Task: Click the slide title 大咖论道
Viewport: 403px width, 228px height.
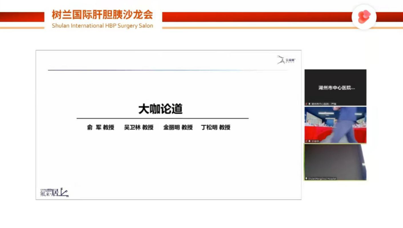Action: [160, 109]
